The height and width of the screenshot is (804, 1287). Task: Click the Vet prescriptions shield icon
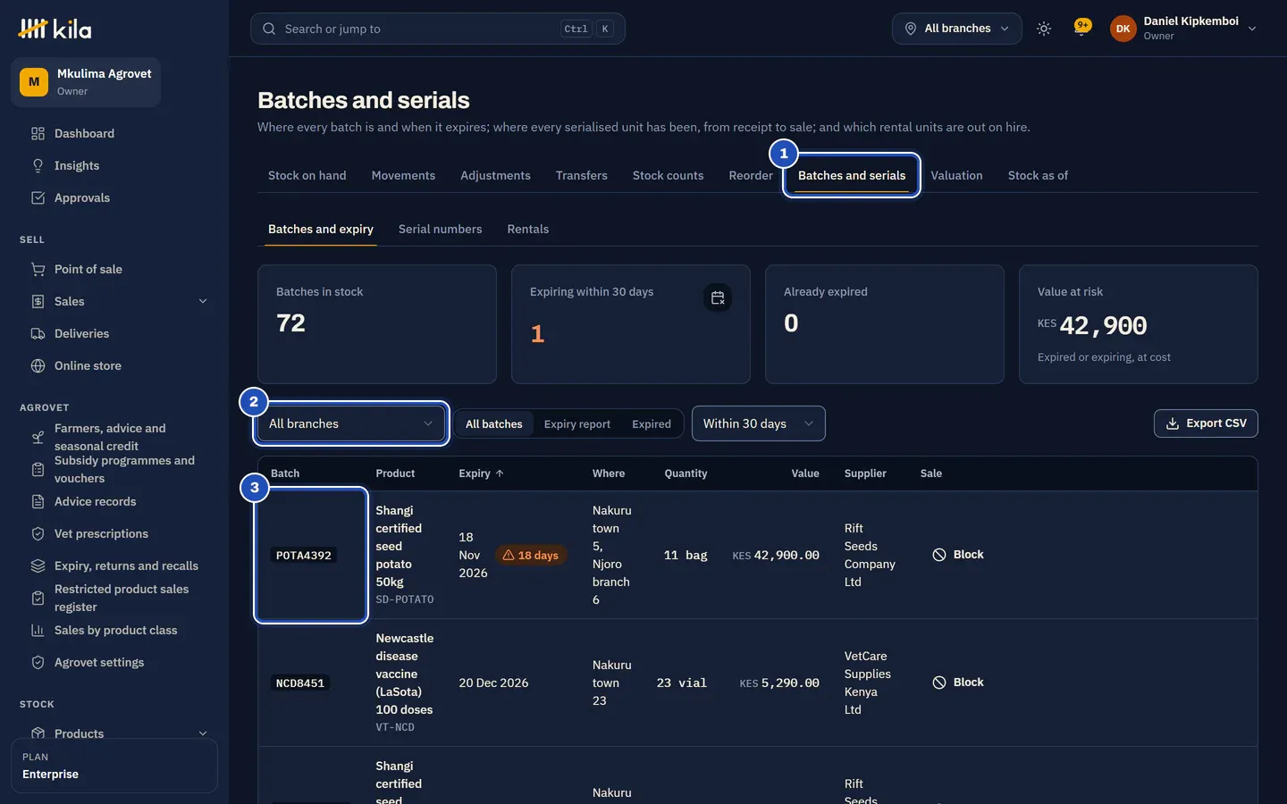38,534
